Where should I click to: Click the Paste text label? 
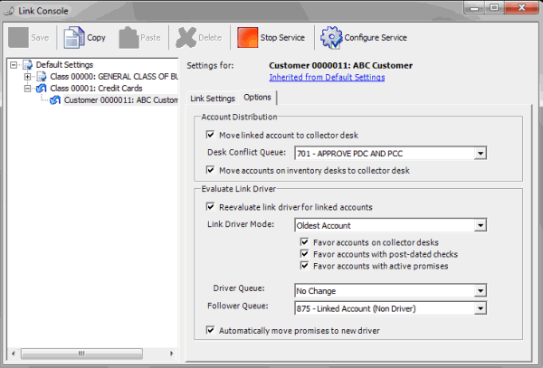click(x=150, y=37)
